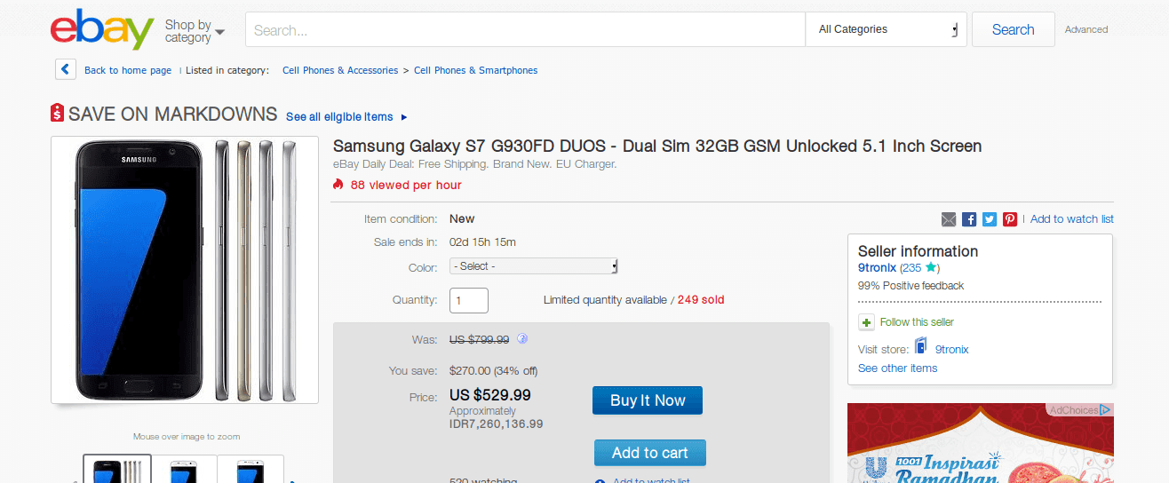Image resolution: width=1169 pixels, height=483 pixels.
Task: Open Cell Phones & Smartphones breadcrumb
Action: tap(475, 70)
